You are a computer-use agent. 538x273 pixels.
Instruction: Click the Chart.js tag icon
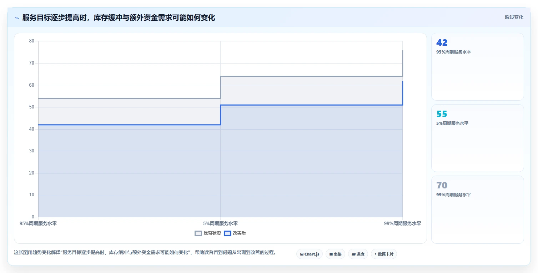tap(302, 254)
